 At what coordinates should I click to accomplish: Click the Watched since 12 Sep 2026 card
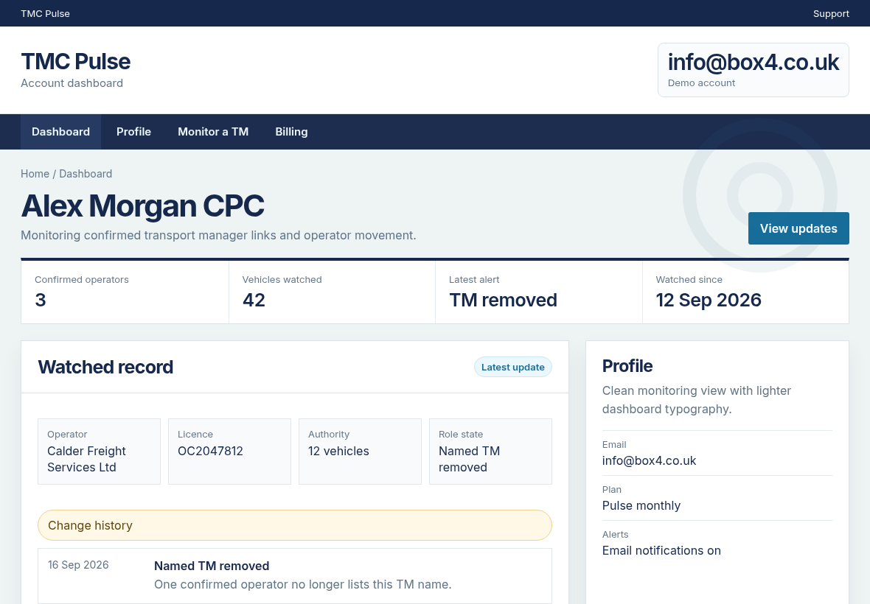point(745,292)
